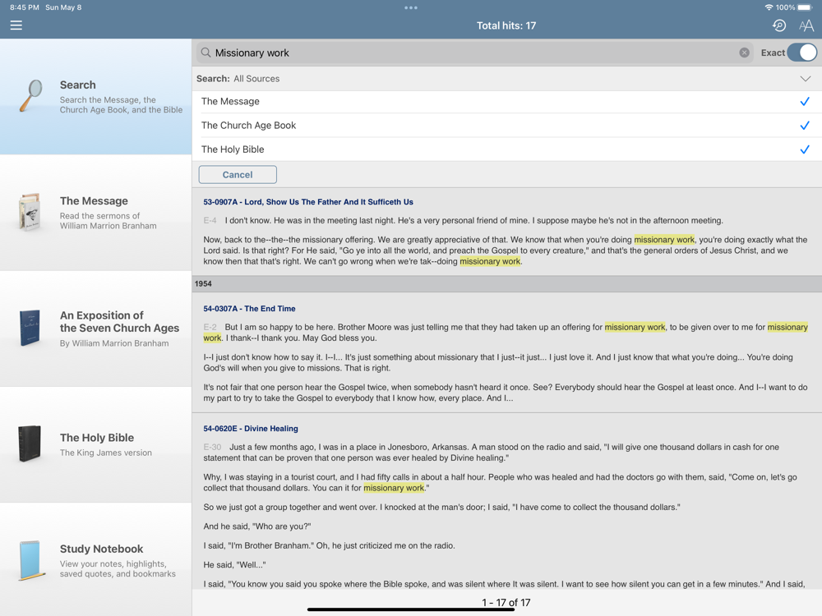Image resolution: width=822 pixels, height=616 pixels.
Task: Open Study Notebook in the sidebar
Action: 96,559
